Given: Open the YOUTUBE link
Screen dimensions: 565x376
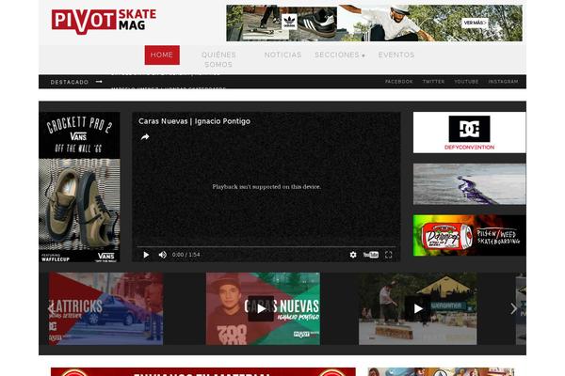Looking at the screenshot, I should tap(466, 82).
